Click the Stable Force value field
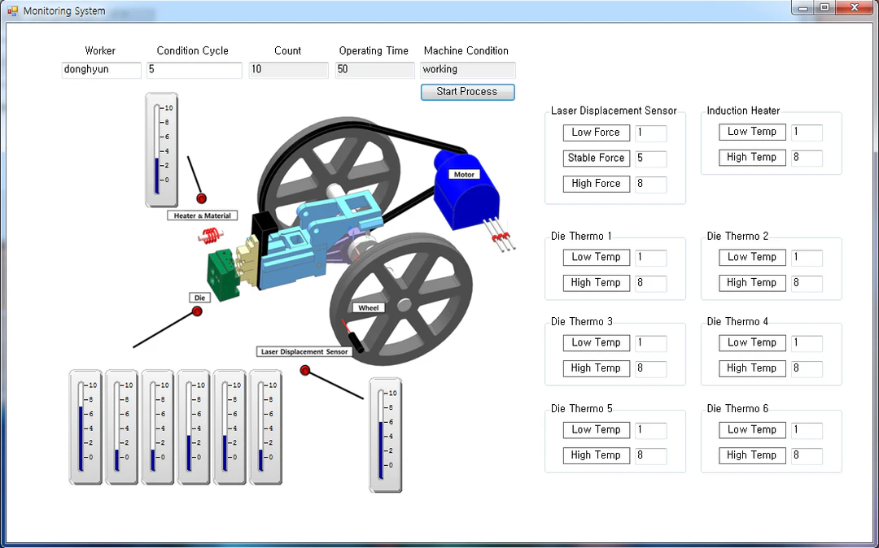The image size is (879, 548). pyautogui.click(x=651, y=159)
